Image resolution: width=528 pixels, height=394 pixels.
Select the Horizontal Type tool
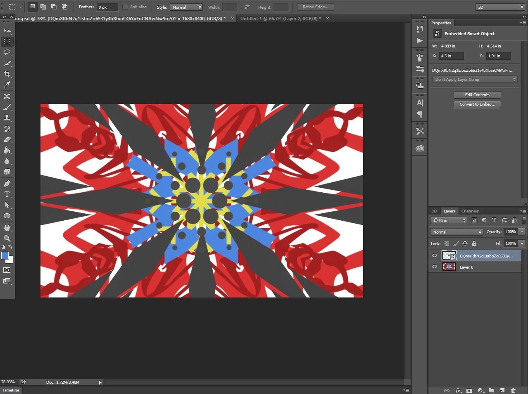[7, 194]
